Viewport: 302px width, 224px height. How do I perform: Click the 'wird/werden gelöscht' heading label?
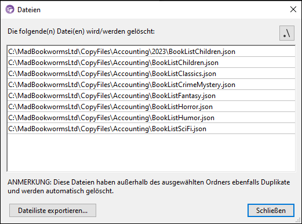pos(81,31)
